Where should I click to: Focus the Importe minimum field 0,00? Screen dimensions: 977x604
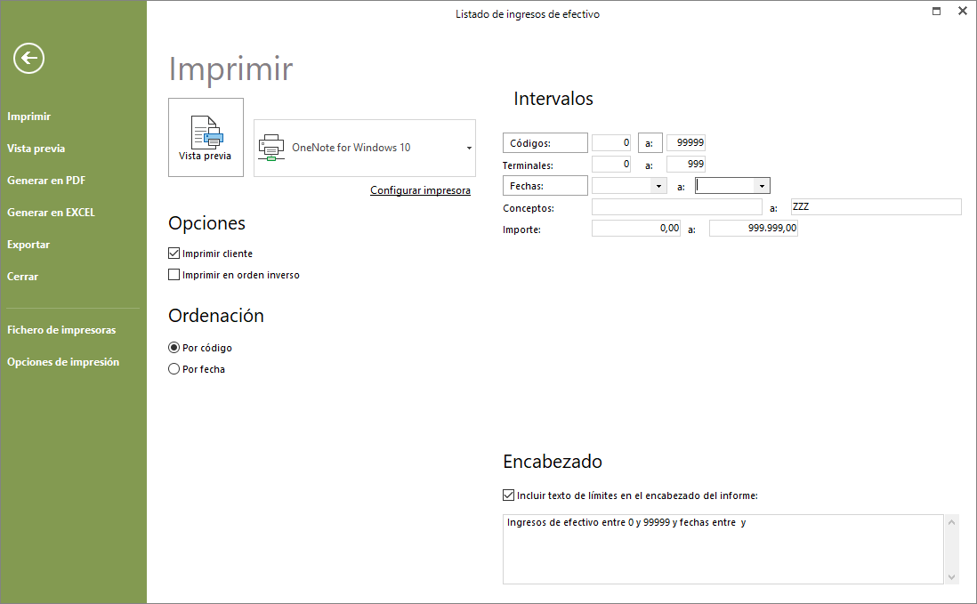point(636,229)
